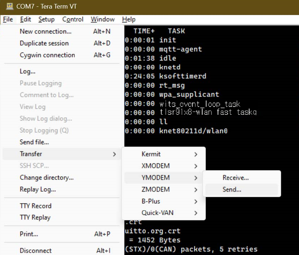Click the 'rt_msg' task text
The width and height of the screenshot is (299, 255).
coord(172,85)
